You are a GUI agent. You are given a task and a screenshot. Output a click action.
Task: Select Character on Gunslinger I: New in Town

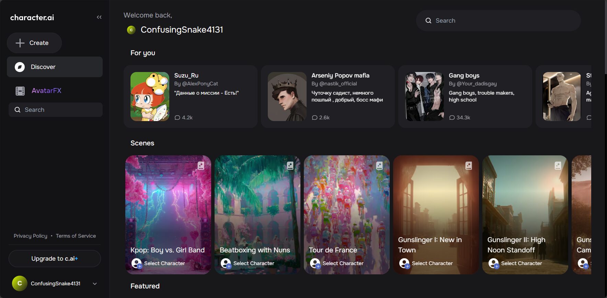[x=432, y=263]
